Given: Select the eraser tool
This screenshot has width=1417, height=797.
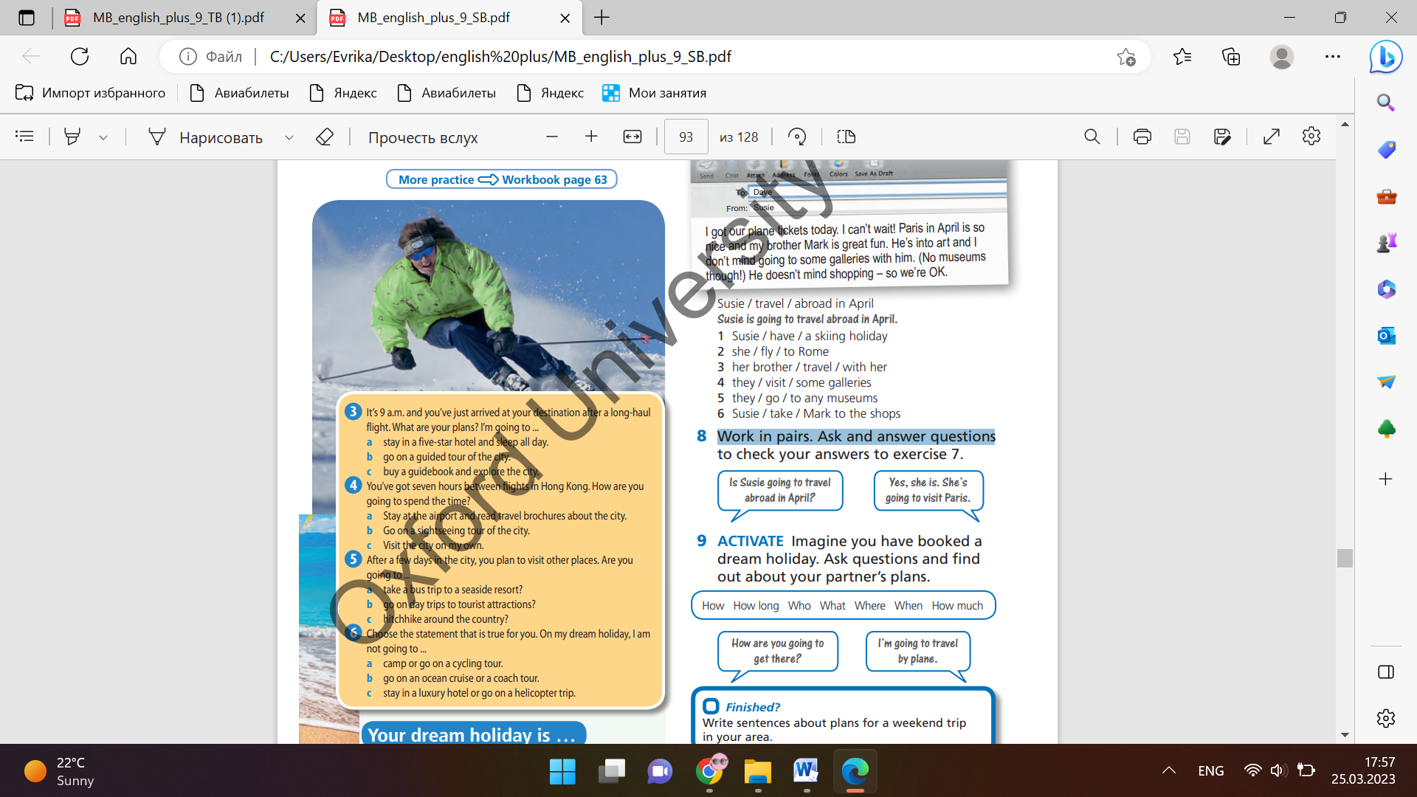Looking at the screenshot, I should [x=325, y=137].
